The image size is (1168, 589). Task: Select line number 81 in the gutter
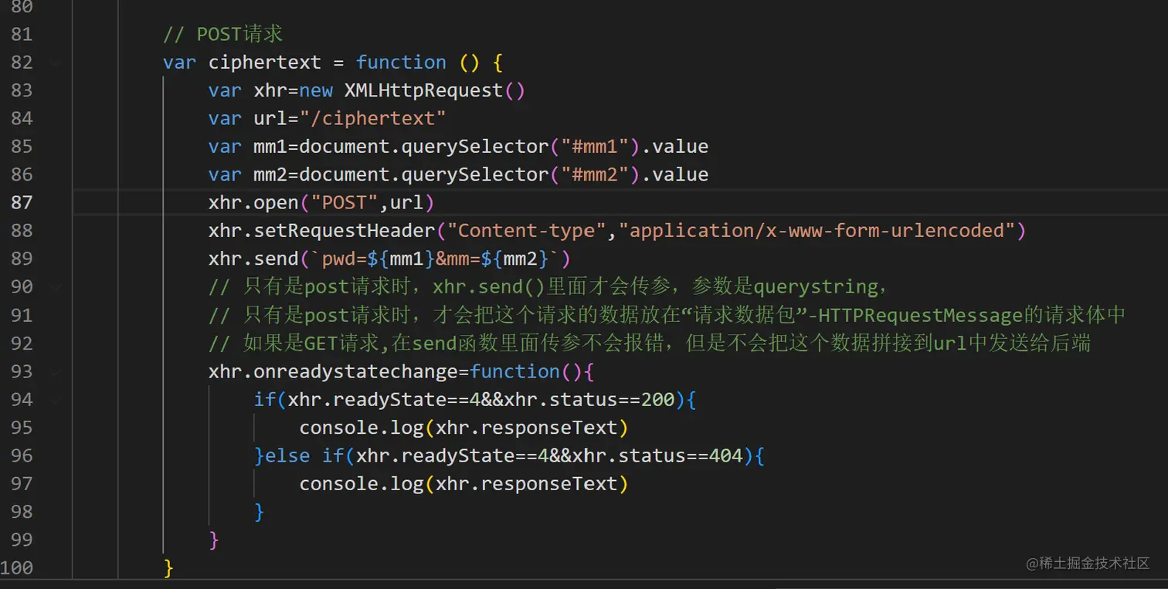pyautogui.click(x=22, y=34)
